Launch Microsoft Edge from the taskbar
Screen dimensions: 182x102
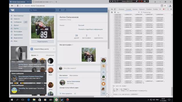(x=28, y=100)
